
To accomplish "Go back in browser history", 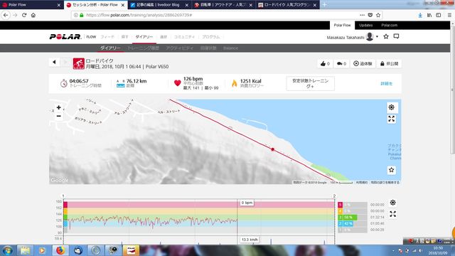I will click(x=6, y=15).
